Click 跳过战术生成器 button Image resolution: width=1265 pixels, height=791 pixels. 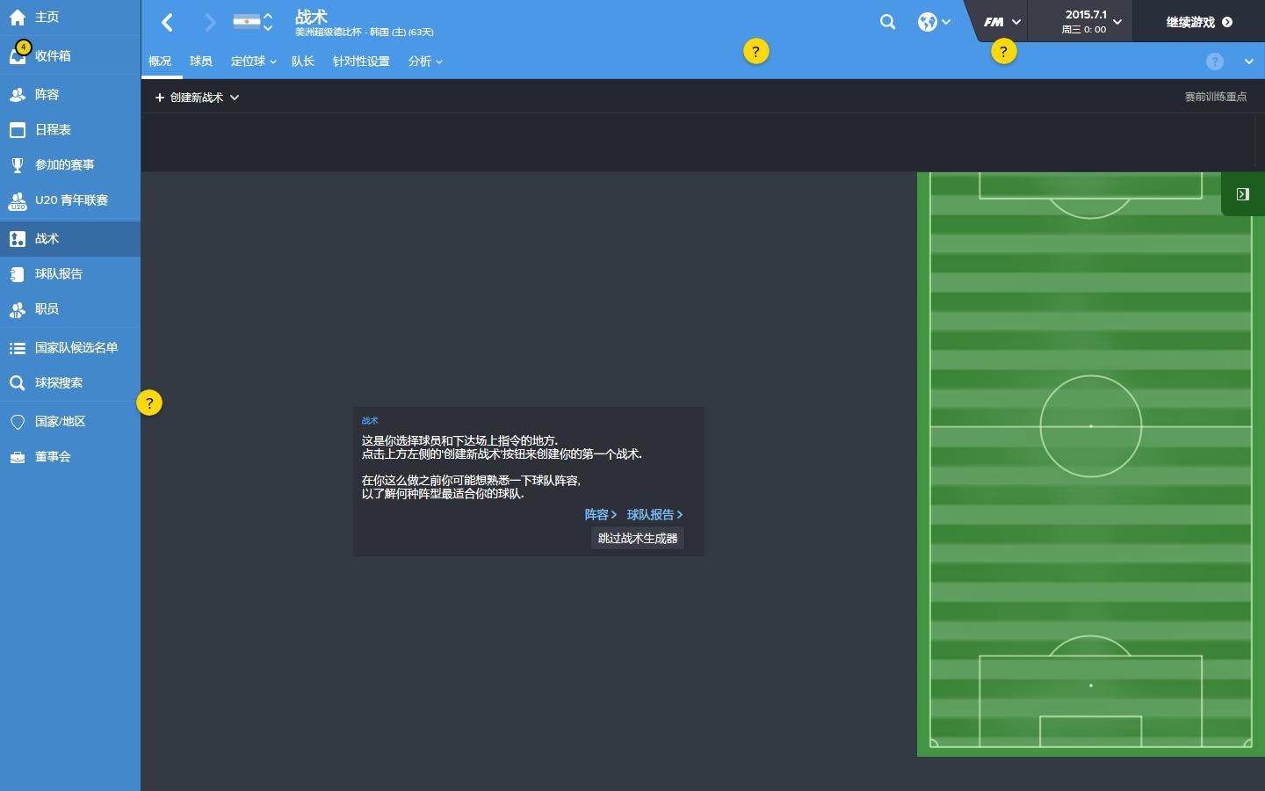tap(638, 538)
